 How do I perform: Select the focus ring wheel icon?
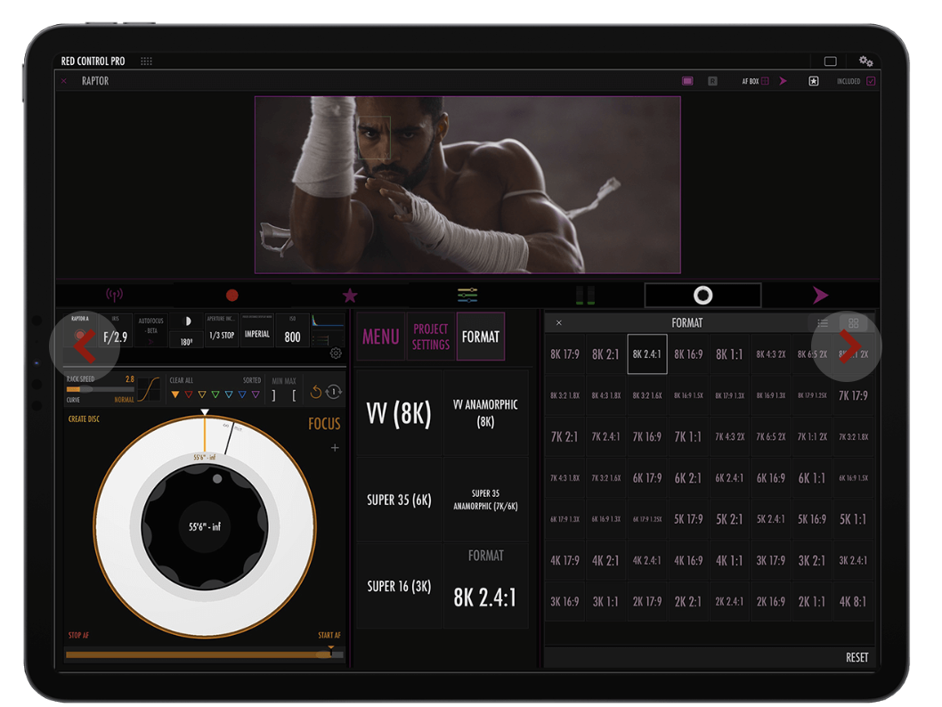click(x=702, y=296)
